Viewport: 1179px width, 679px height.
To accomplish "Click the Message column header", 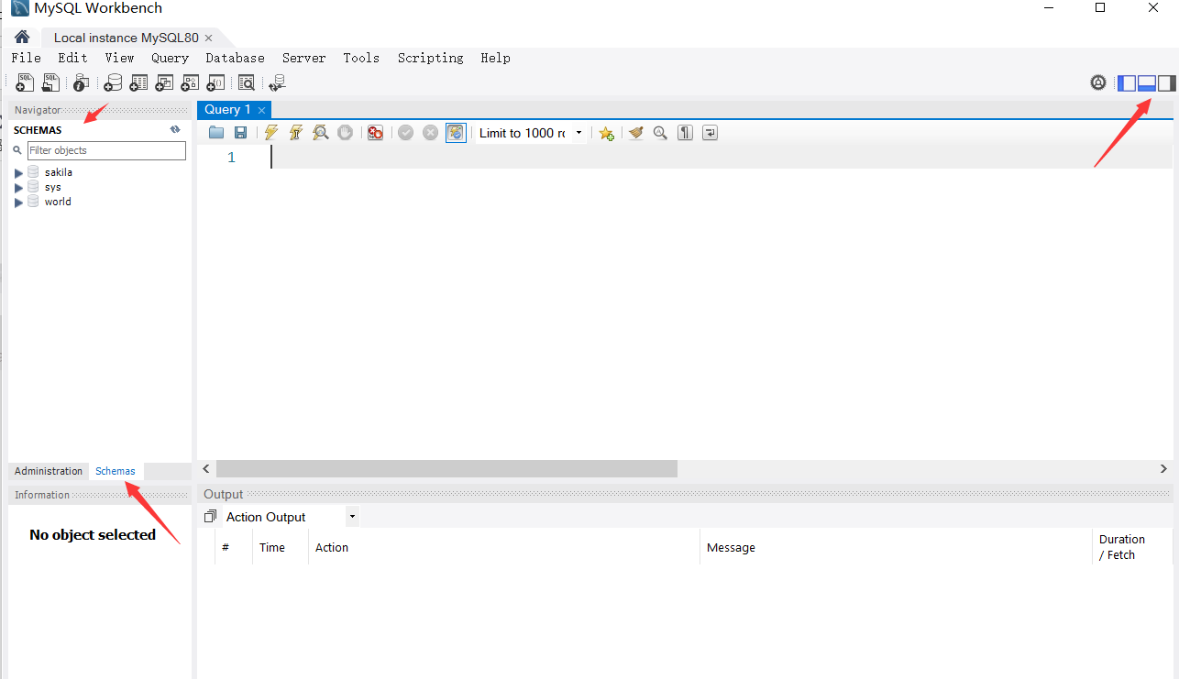I will click(731, 548).
